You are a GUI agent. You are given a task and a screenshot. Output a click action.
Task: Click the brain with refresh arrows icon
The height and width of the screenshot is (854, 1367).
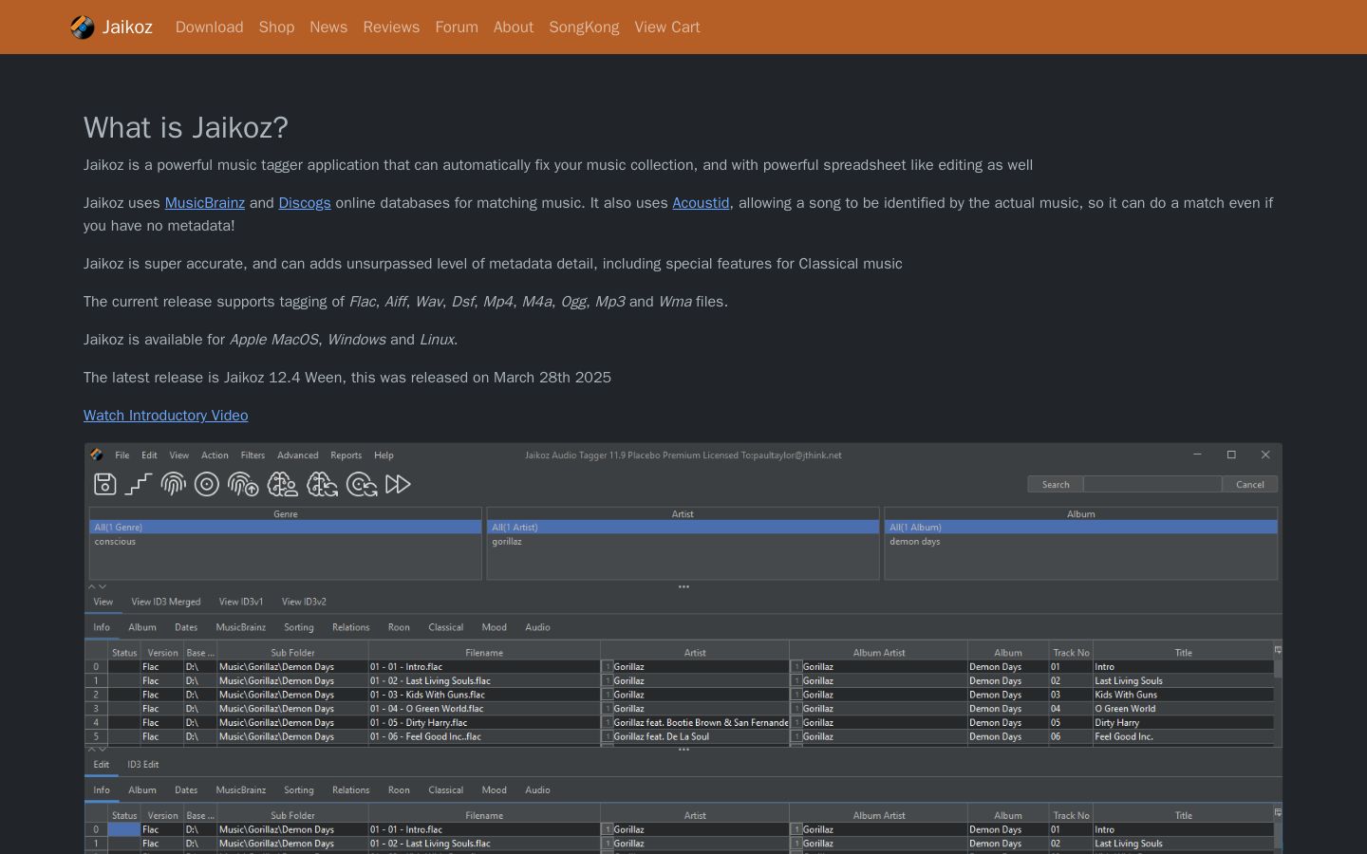(322, 485)
